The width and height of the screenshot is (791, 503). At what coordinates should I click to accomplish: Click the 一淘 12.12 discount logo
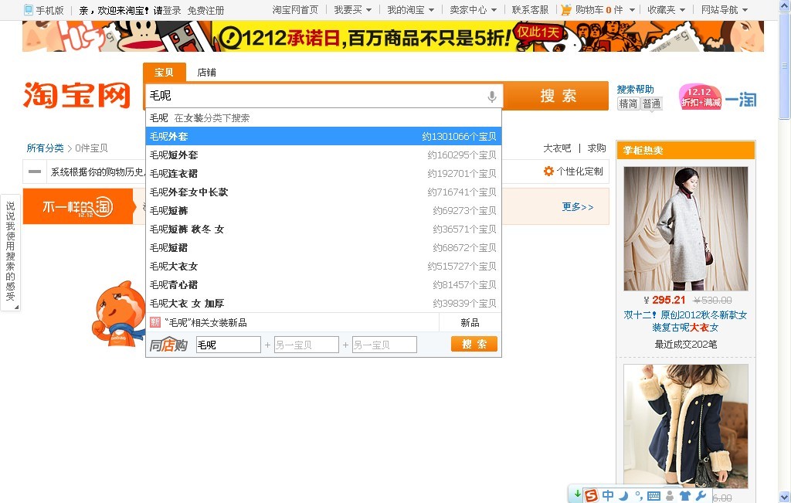point(718,97)
